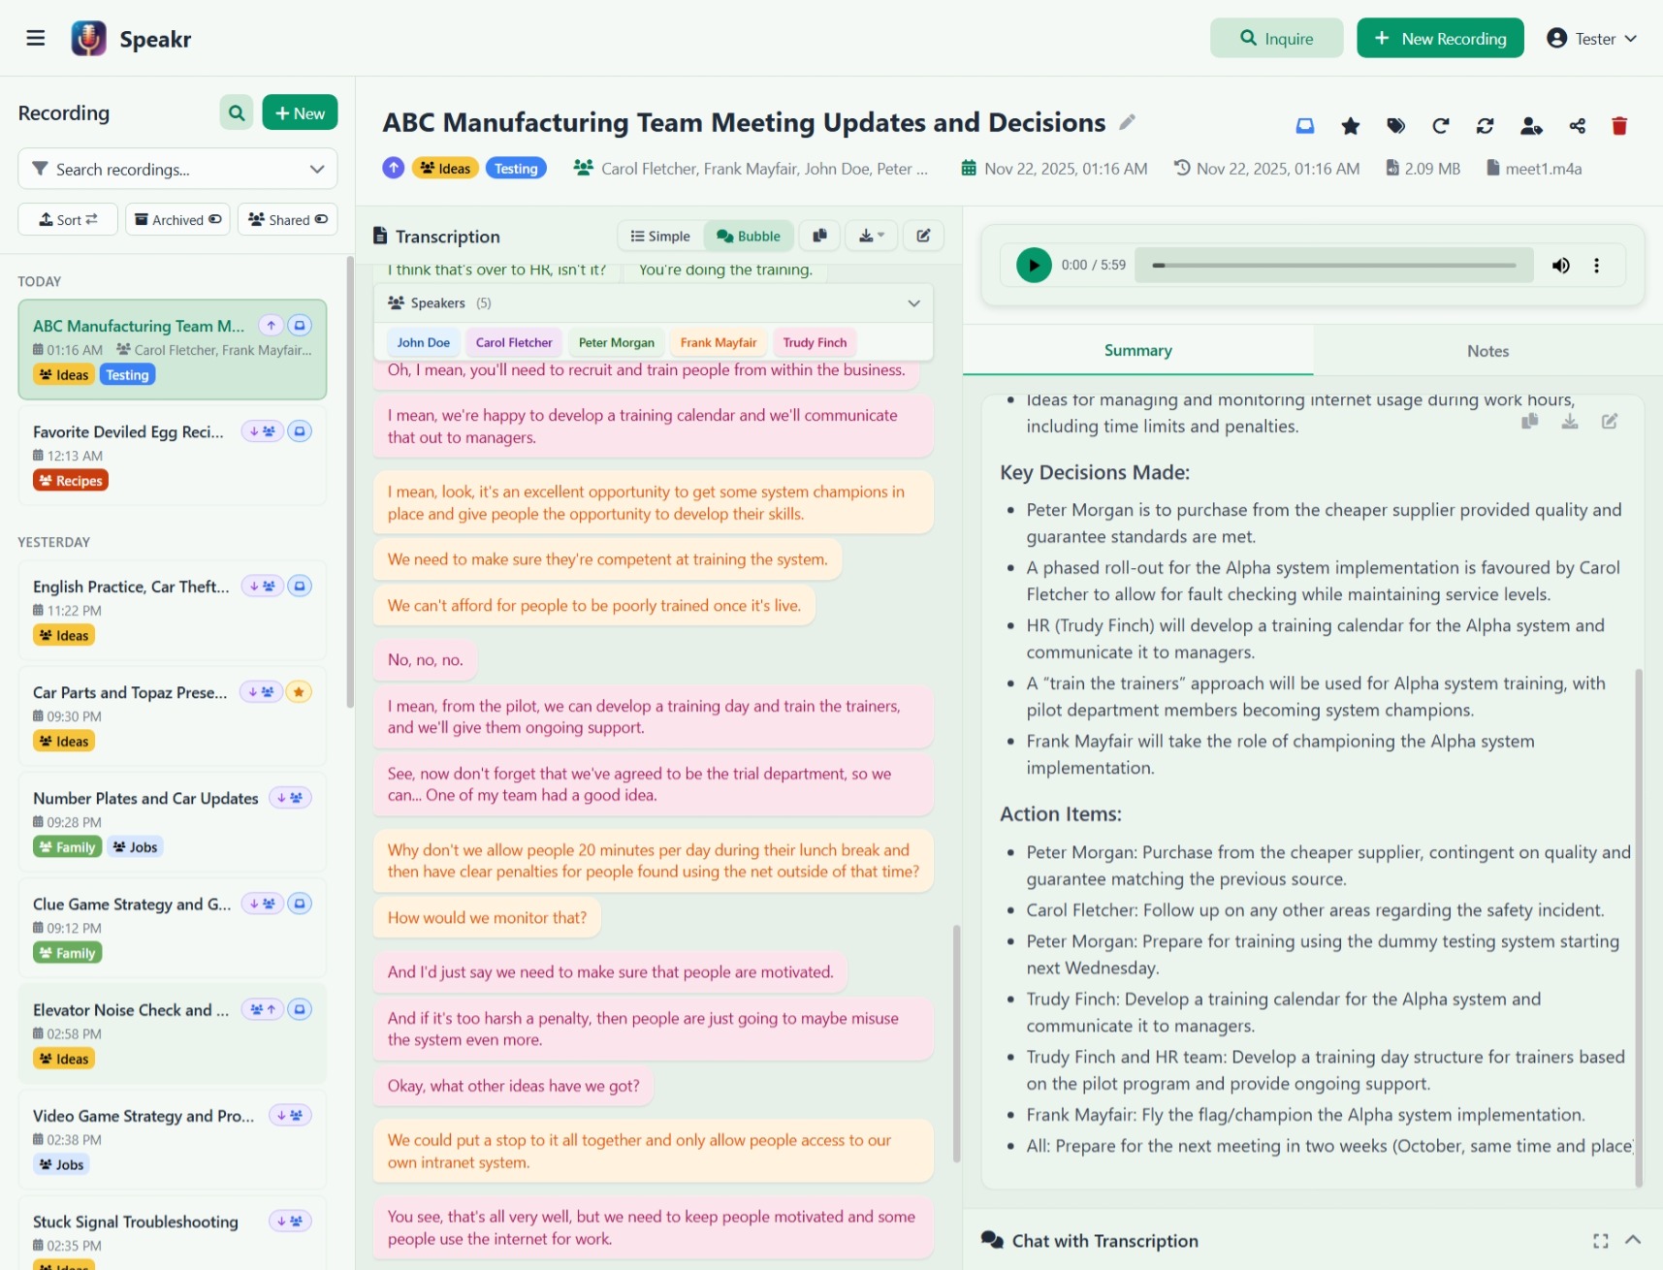Delete the recording with the trash icon
Viewport: 1663px width, 1270px height.
coord(1619,126)
